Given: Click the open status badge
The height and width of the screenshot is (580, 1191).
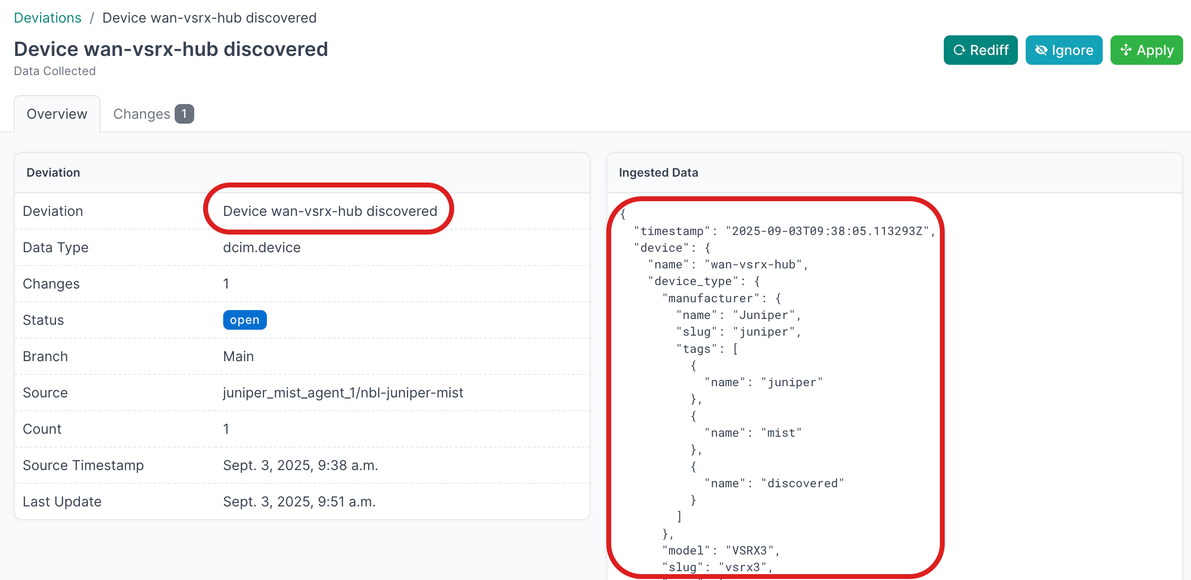Looking at the screenshot, I should tap(244, 320).
